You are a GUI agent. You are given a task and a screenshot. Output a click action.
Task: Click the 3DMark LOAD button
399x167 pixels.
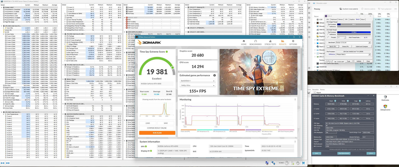(148, 123)
